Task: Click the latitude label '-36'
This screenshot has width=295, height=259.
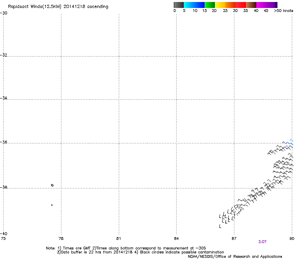Action: (x=4, y=142)
